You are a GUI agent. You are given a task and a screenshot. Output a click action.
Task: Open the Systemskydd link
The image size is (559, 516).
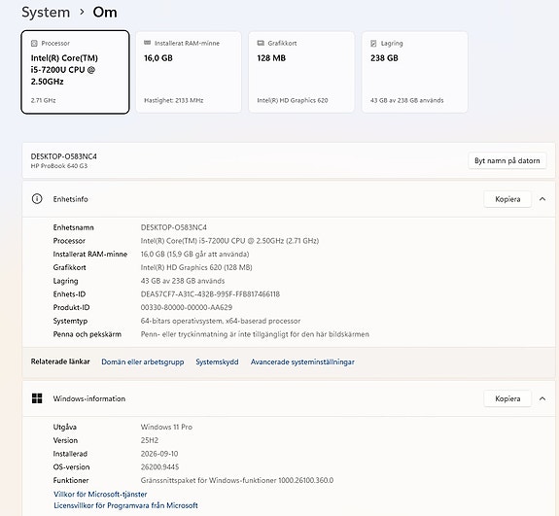coord(217,361)
